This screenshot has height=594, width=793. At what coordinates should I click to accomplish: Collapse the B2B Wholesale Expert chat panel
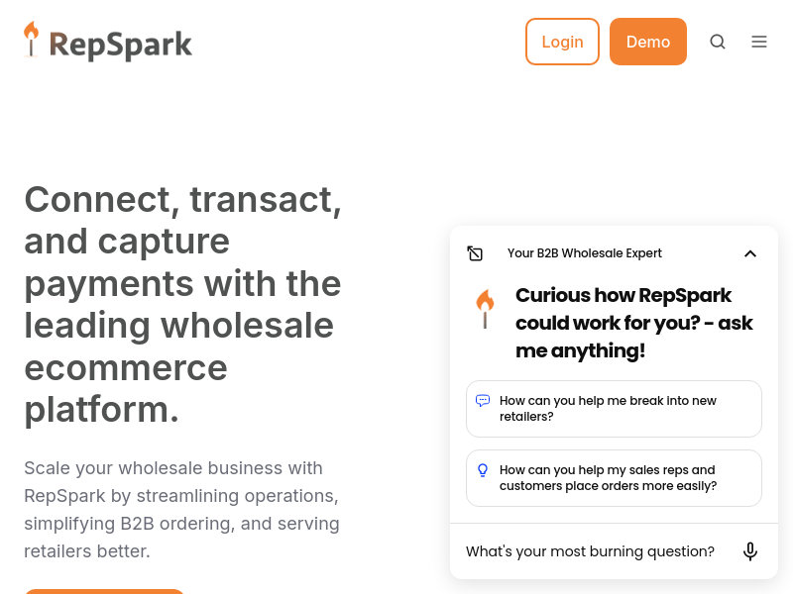[x=750, y=253]
